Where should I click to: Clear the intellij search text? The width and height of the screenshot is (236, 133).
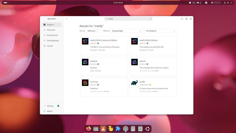[151, 19]
